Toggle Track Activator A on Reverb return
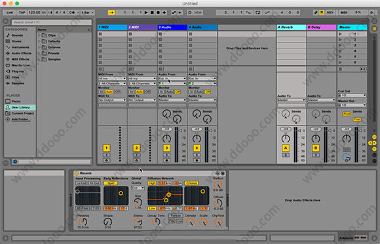Viewport: 380px width, 244px height. pos(286,148)
